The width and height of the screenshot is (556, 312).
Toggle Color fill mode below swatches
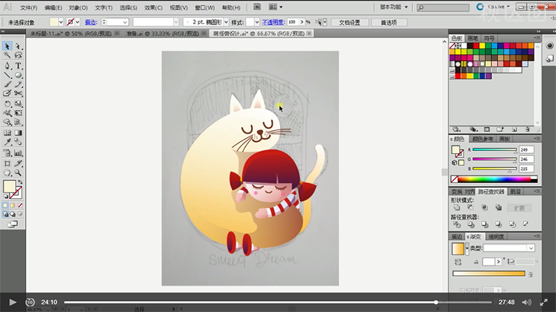pos(5,205)
